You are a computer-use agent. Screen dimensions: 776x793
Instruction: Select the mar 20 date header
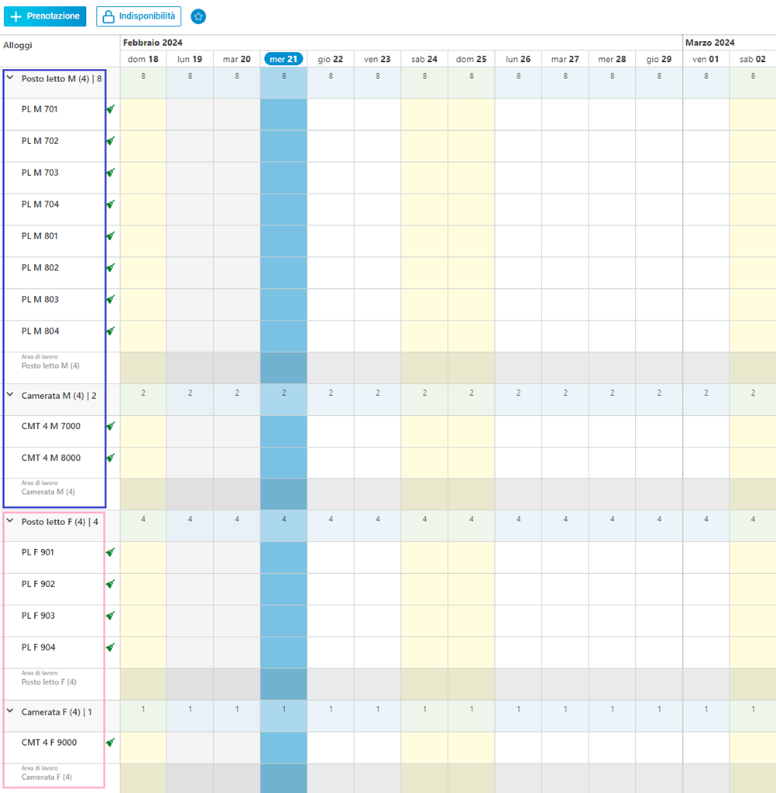pos(237,59)
